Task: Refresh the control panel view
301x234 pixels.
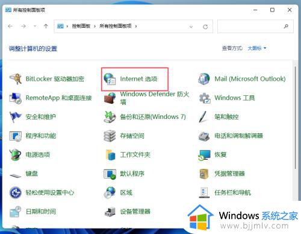Action: click(205, 27)
